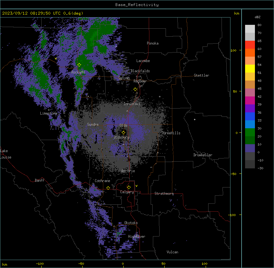Click the km label at bottom left corner

pos(5,264)
